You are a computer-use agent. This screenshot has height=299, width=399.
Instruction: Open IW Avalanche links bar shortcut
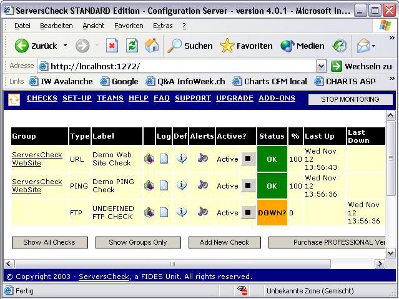coord(61,81)
